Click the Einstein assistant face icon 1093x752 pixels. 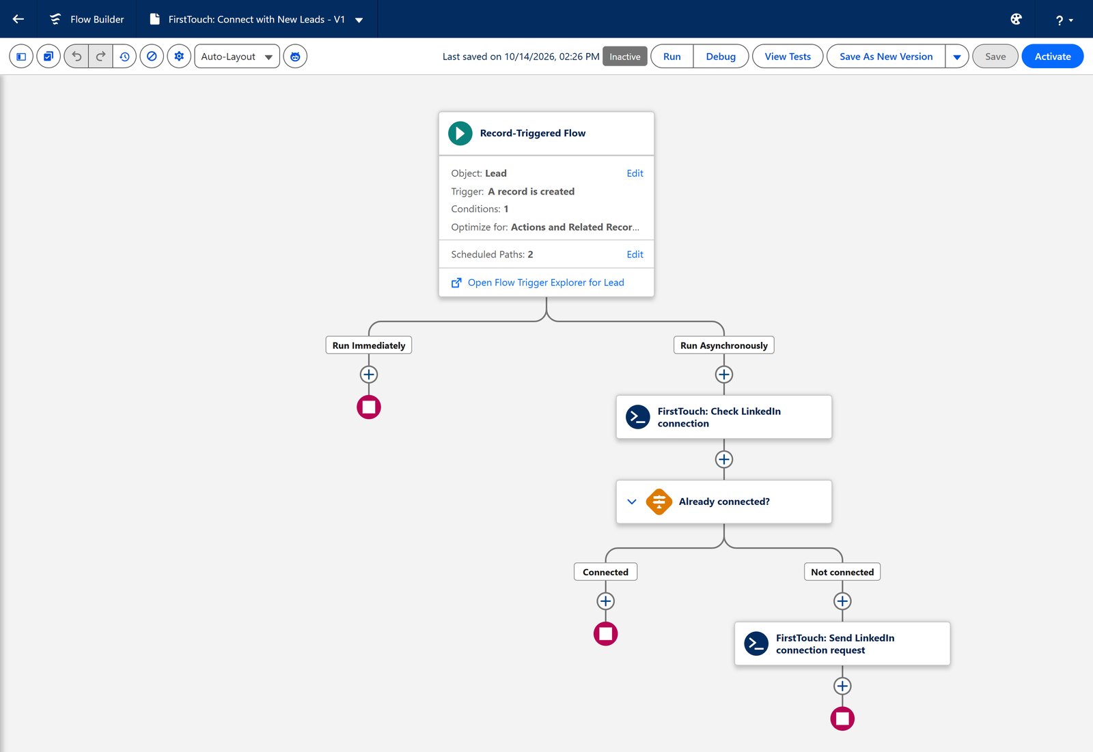pos(295,57)
